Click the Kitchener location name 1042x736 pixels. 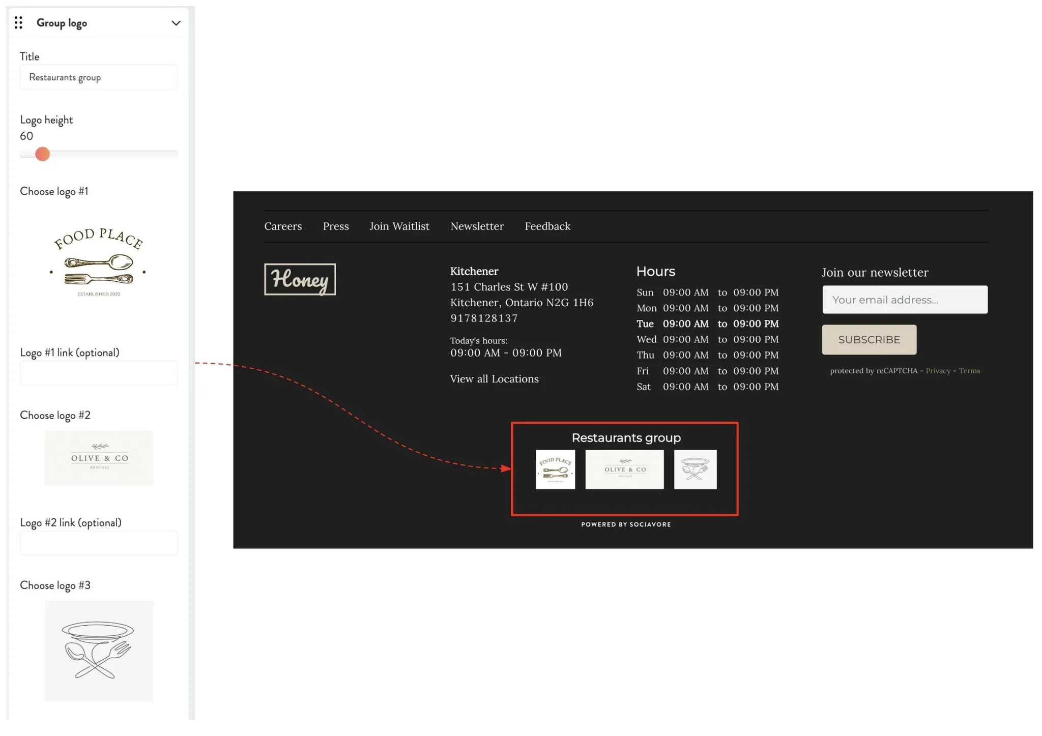click(474, 271)
